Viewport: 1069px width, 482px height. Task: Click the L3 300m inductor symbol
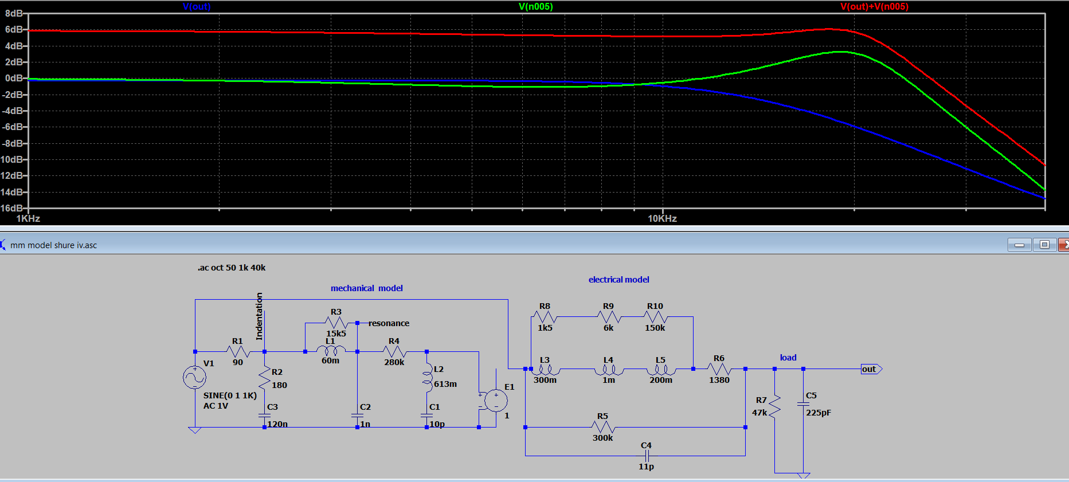pos(545,370)
